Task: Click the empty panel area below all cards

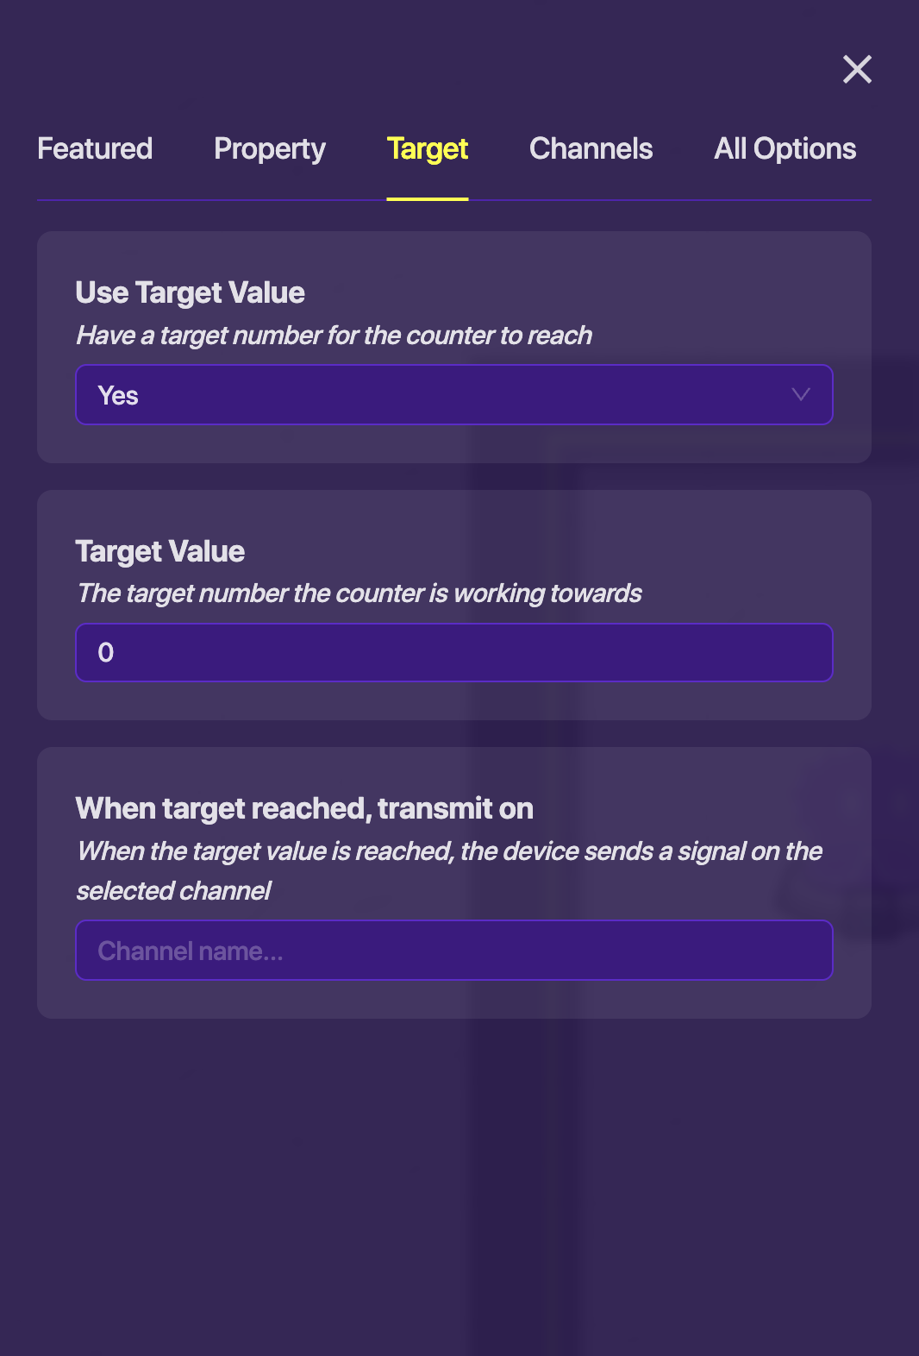Action: pos(453,1190)
